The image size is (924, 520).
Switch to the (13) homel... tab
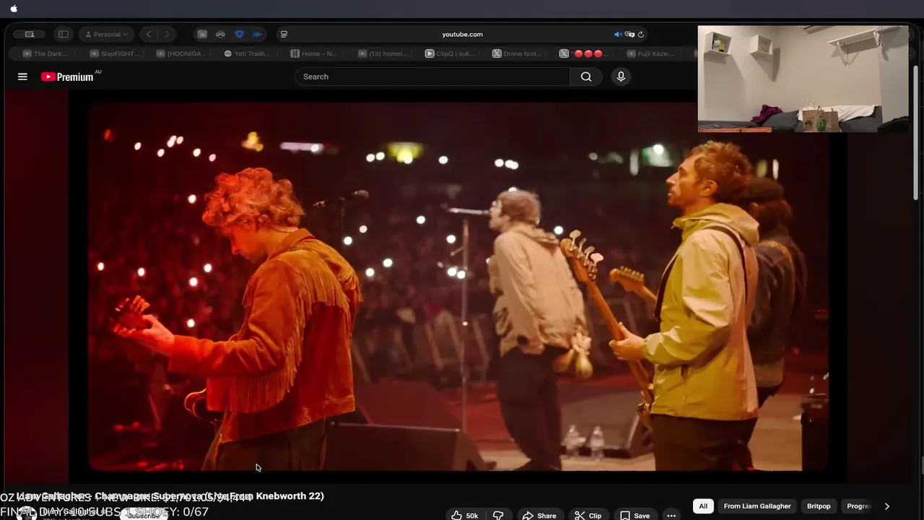click(x=383, y=53)
